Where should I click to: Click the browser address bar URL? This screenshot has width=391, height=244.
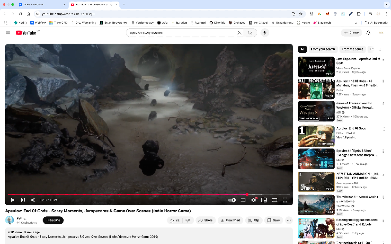click(68, 14)
